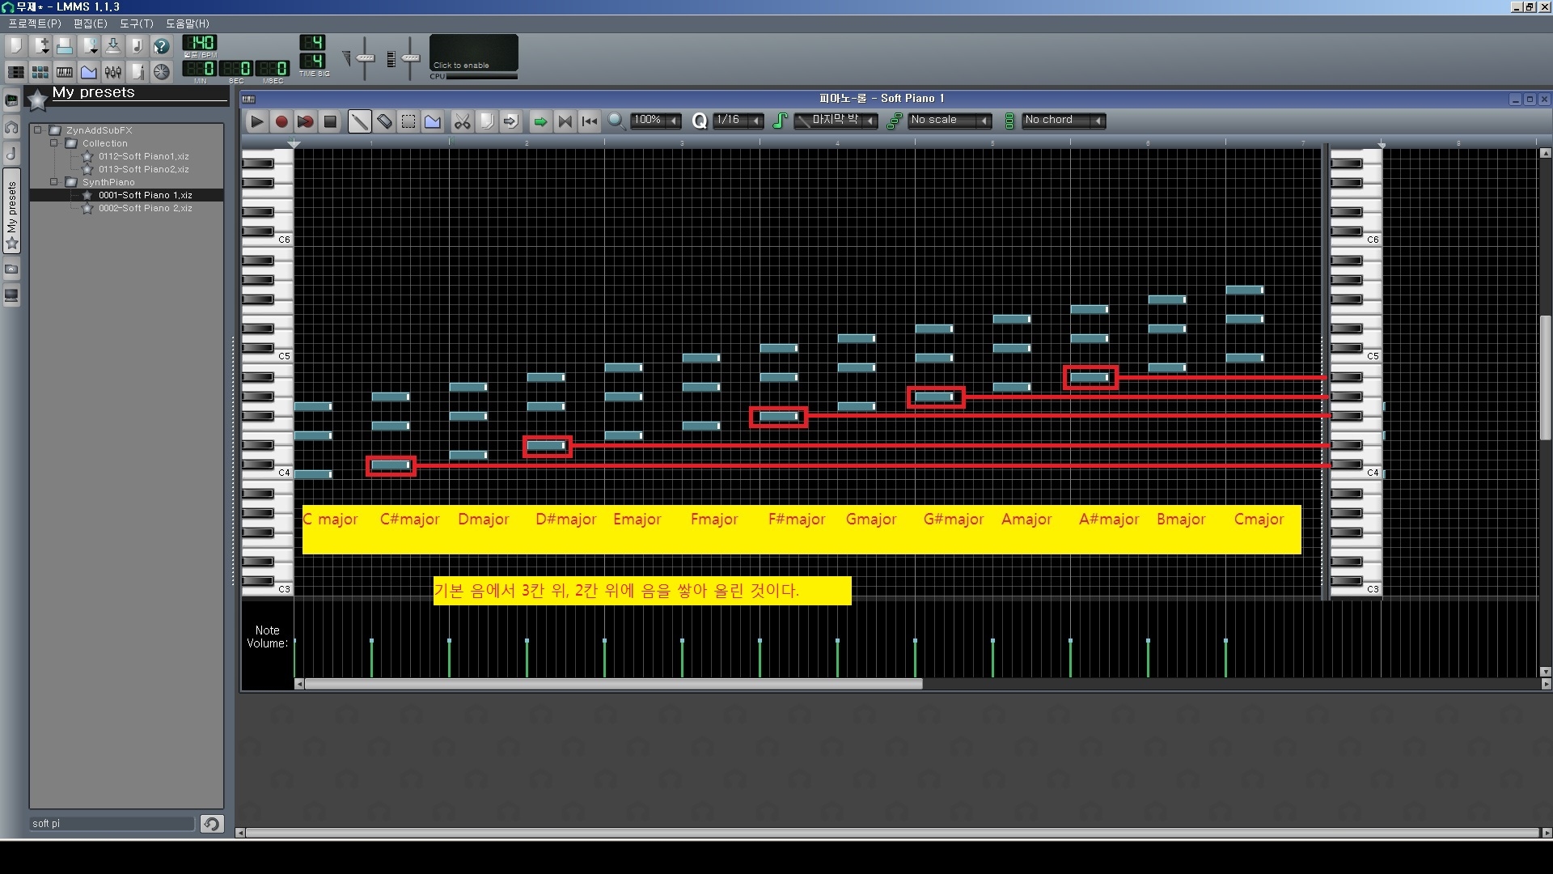Click the time signature numerator display
The height and width of the screenshot is (874, 1553).
312,42
